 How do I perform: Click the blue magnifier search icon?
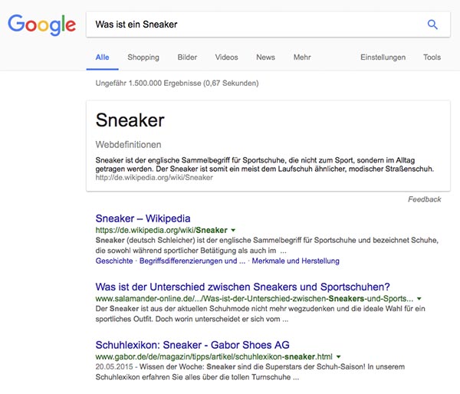click(432, 25)
